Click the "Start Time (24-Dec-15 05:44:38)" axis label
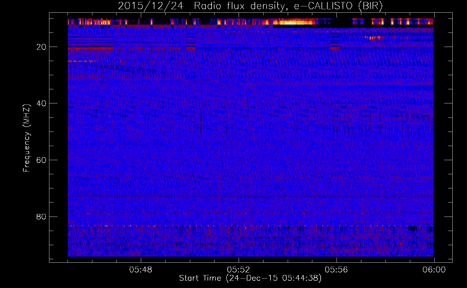The width and height of the screenshot is (467, 288). (250, 278)
